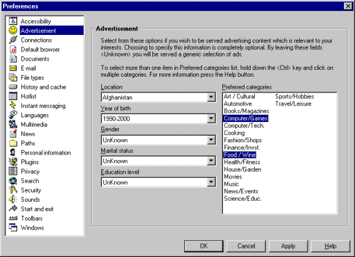
Task: Click the Search globe icon
Action: (x=13, y=180)
